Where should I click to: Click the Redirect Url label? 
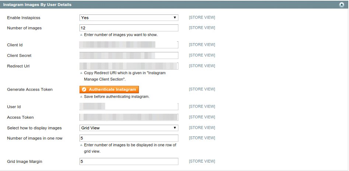18,66
